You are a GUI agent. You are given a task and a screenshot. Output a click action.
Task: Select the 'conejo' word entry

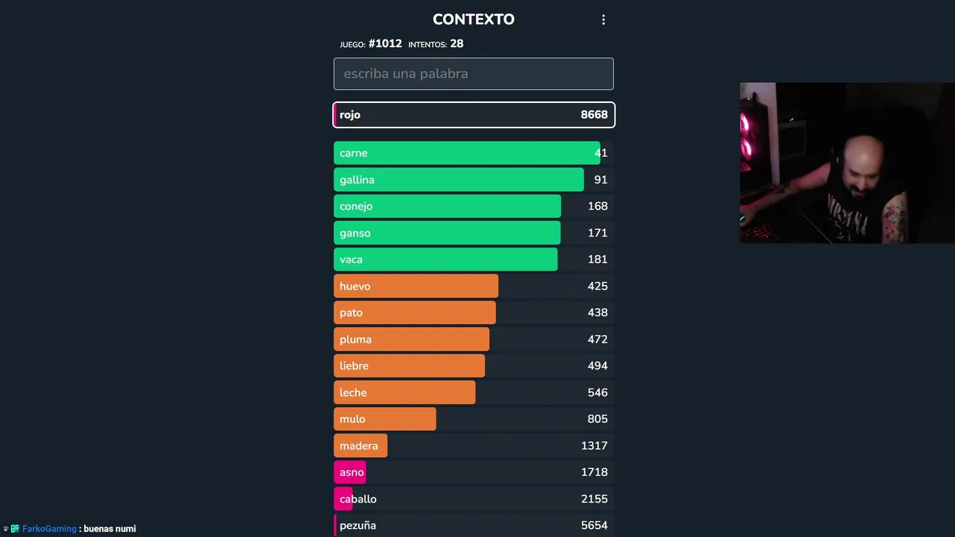point(473,206)
